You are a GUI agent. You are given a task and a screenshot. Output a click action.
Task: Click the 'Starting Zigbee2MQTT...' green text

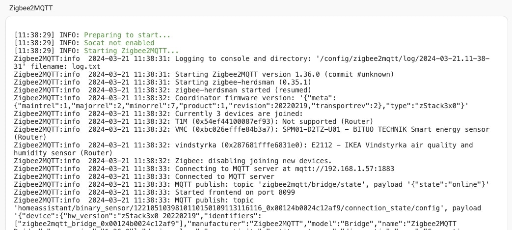[131, 51]
